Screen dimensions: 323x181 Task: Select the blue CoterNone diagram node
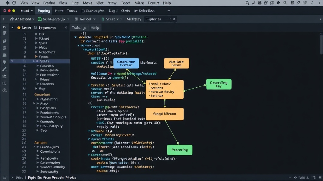(x=126, y=63)
